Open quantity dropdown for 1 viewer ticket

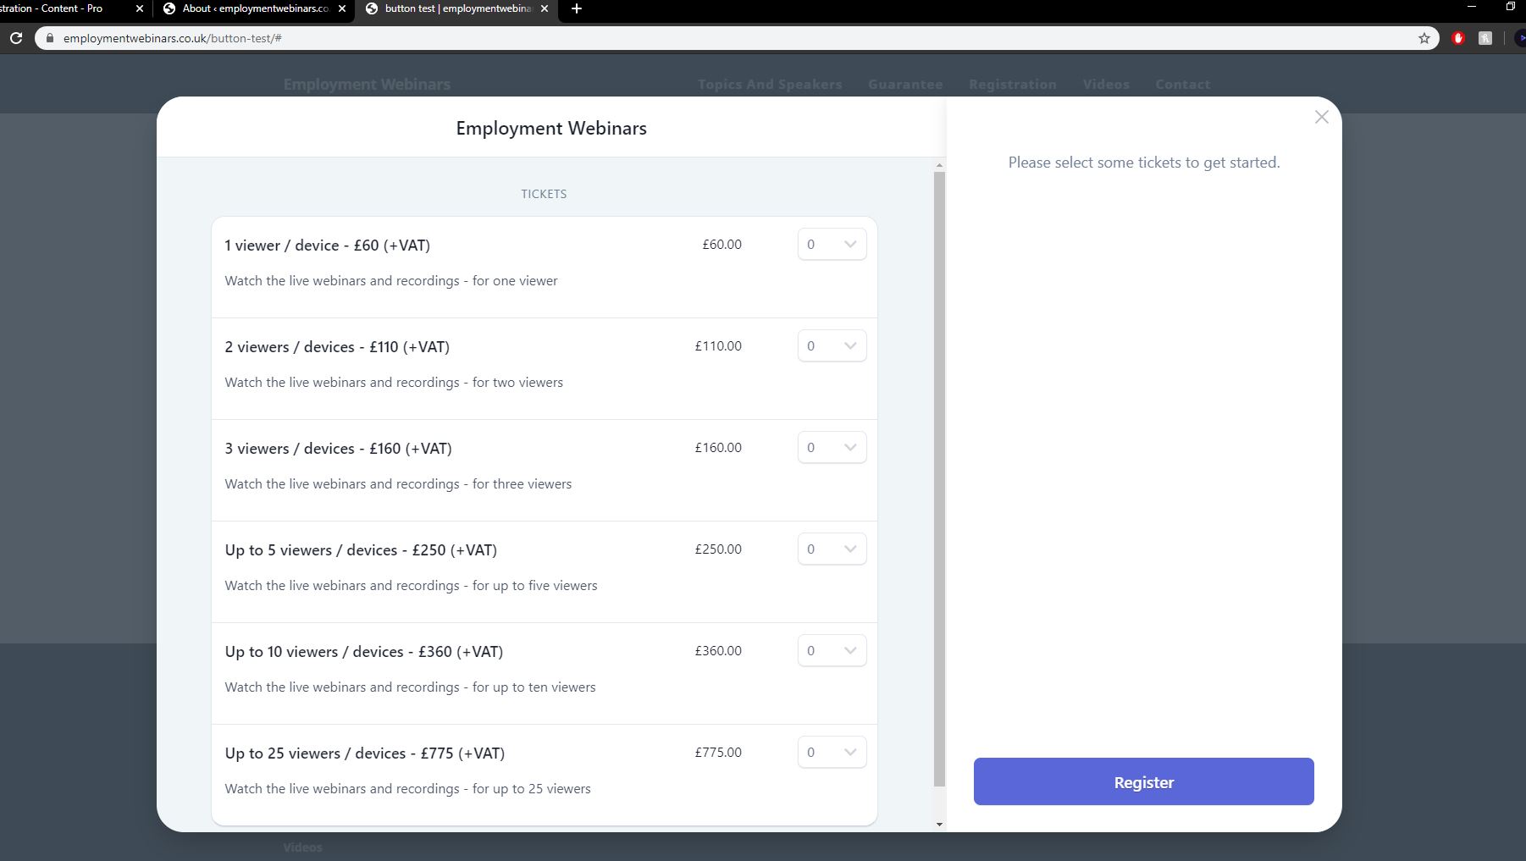tap(832, 244)
